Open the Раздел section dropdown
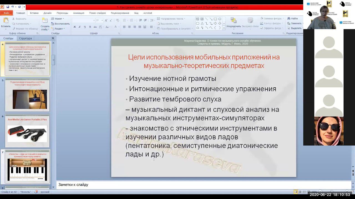The height and width of the screenshot is (199, 355). point(58,28)
